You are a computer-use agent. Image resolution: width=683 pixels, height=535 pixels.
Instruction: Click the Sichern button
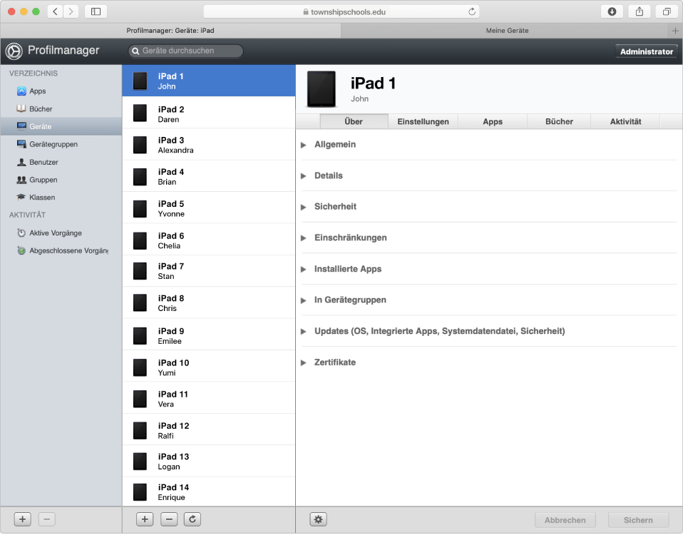tap(638, 521)
